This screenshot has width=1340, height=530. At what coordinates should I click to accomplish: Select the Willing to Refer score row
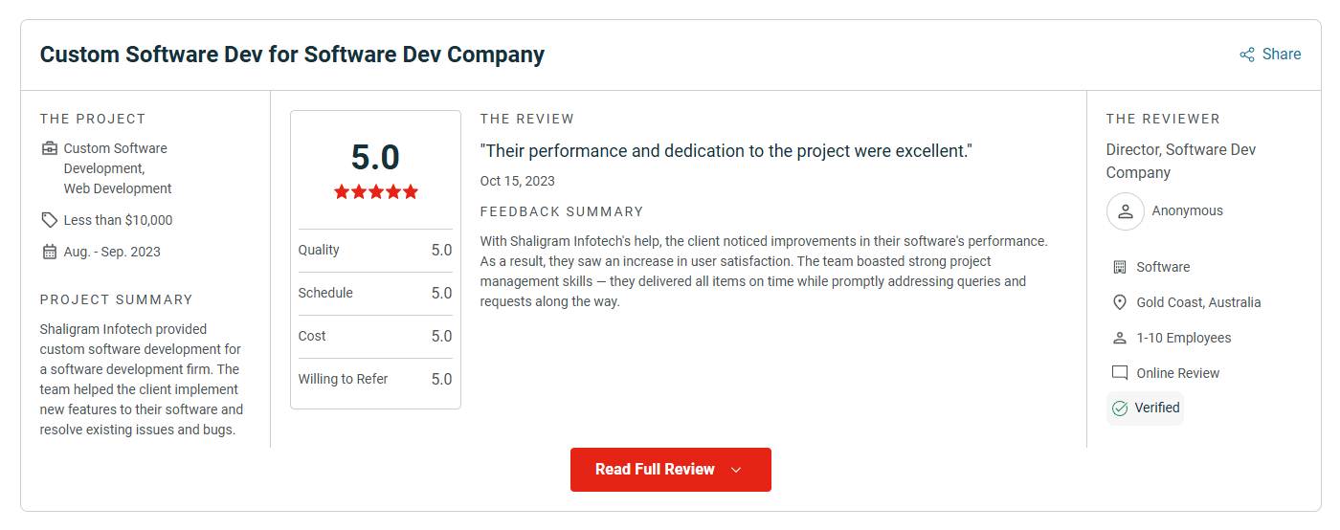click(x=375, y=379)
